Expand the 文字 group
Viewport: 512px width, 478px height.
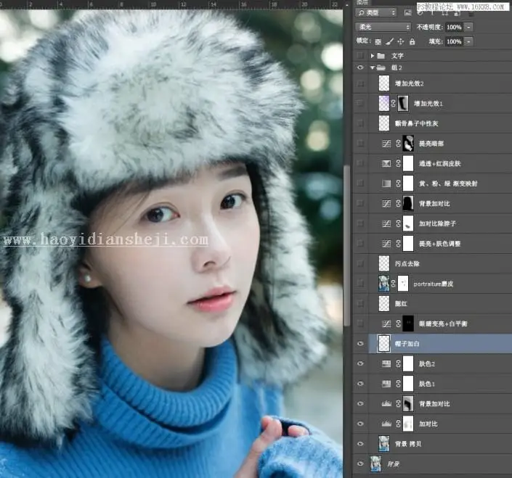coord(373,56)
